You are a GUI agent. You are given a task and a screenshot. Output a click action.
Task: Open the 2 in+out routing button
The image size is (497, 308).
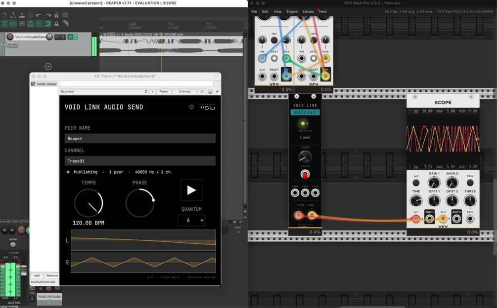184,91
